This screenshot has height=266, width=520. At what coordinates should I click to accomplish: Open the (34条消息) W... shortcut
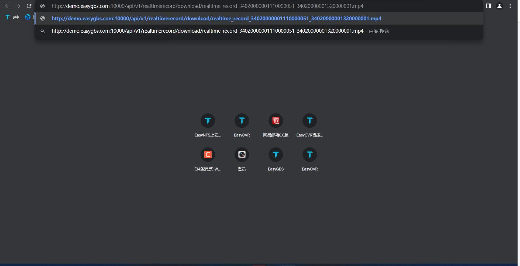coord(208,159)
